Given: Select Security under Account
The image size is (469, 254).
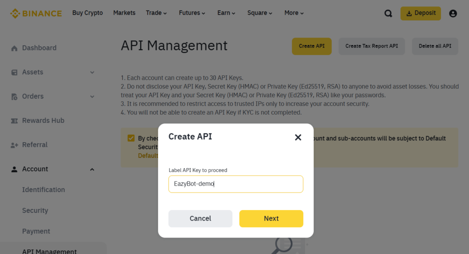Looking at the screenshot, I should [35, 210].
